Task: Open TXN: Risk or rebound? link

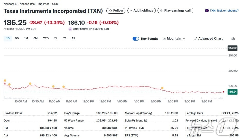Action: (224, 11)
